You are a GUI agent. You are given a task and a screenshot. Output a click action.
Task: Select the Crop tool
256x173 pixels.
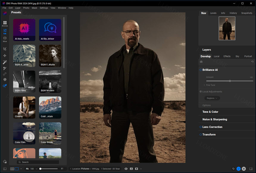(5, 49)
